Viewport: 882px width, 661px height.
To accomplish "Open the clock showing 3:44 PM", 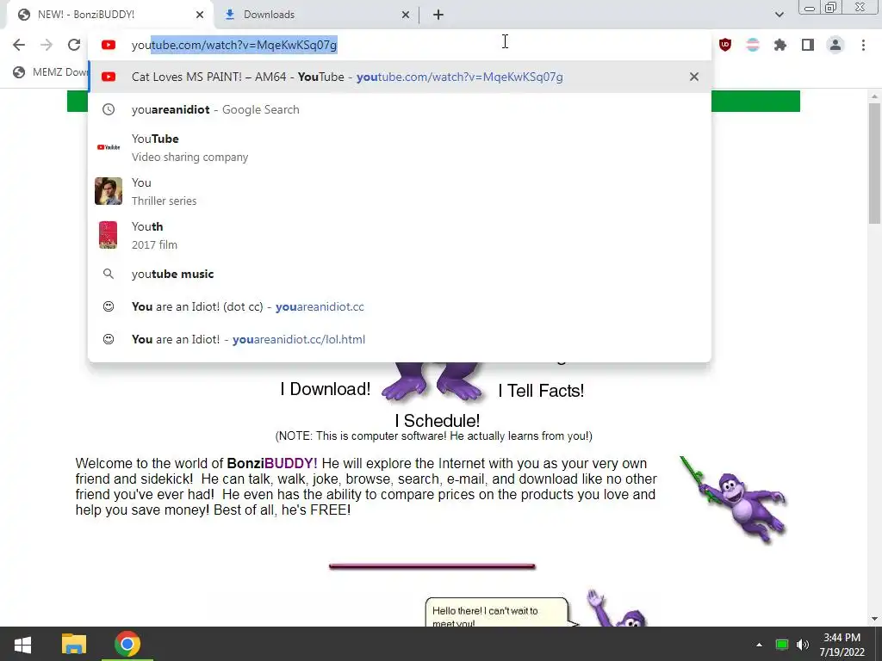I will [842, 645].
